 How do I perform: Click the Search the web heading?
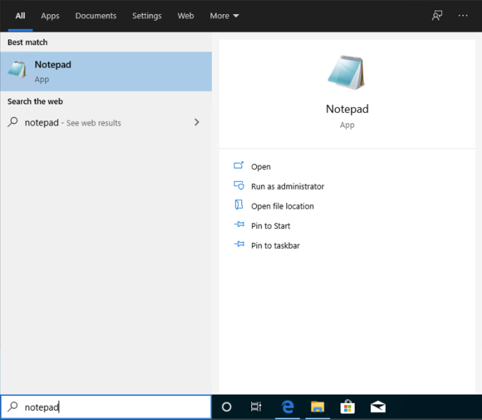click(x=35, y=101)
